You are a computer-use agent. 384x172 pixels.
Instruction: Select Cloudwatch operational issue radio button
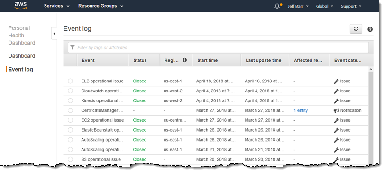[70, 91]
